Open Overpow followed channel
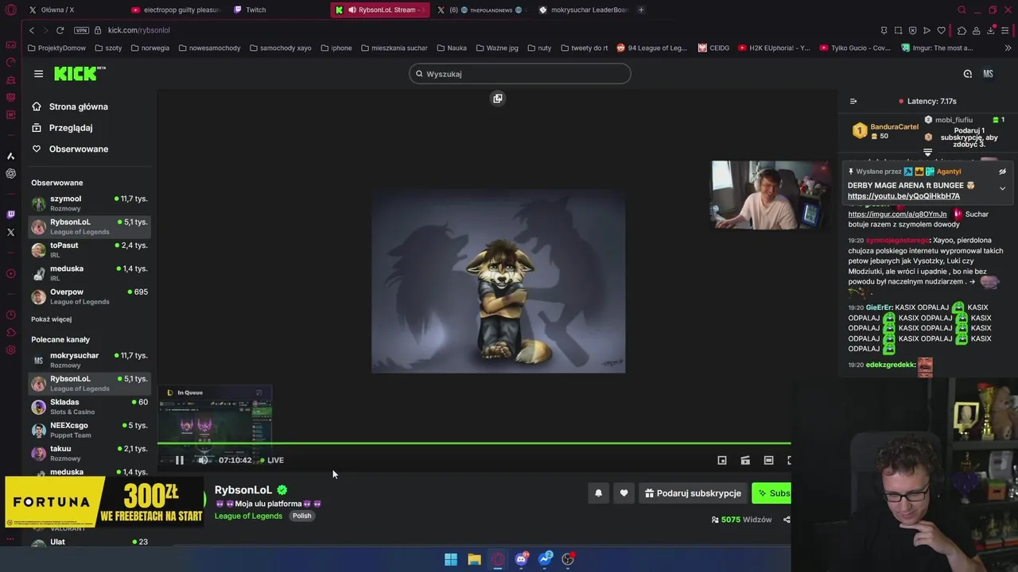Image resolution: width=1018 pixels, height=572 pixels. tap(89, 296)
